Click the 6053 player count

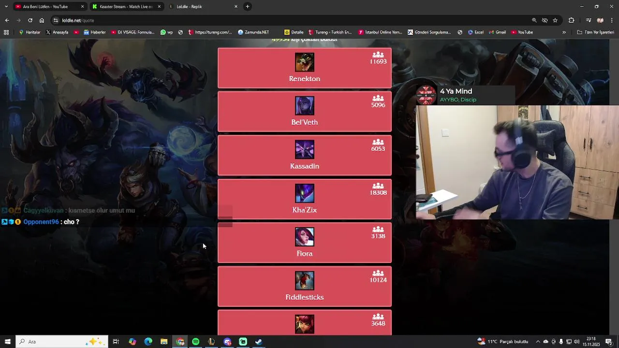point(378,149)
